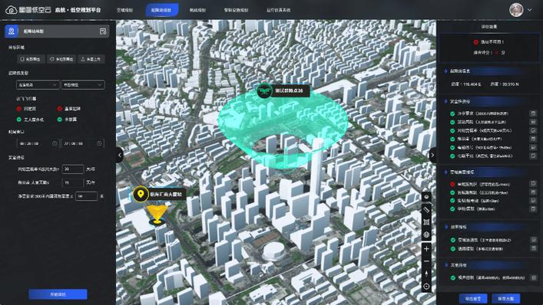This screenshot has height=305, width=543.
Task: Click the clearance obstacle height field
Action: click(86, 196)
